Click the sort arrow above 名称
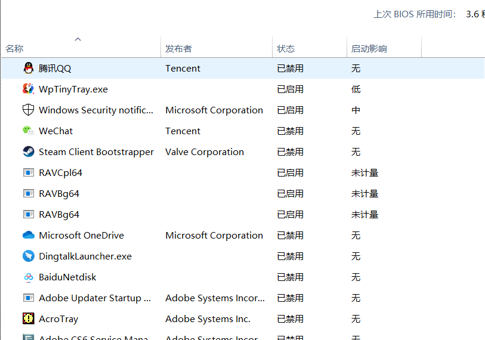Screen dimensions: 485x340 78,39
